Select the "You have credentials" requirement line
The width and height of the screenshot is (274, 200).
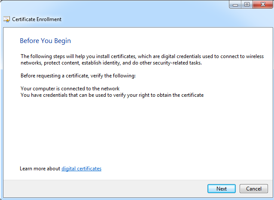(x=112, y=95)
